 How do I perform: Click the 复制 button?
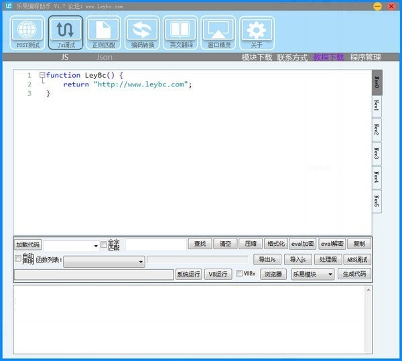pyautogui.click(x=359, y=244)
